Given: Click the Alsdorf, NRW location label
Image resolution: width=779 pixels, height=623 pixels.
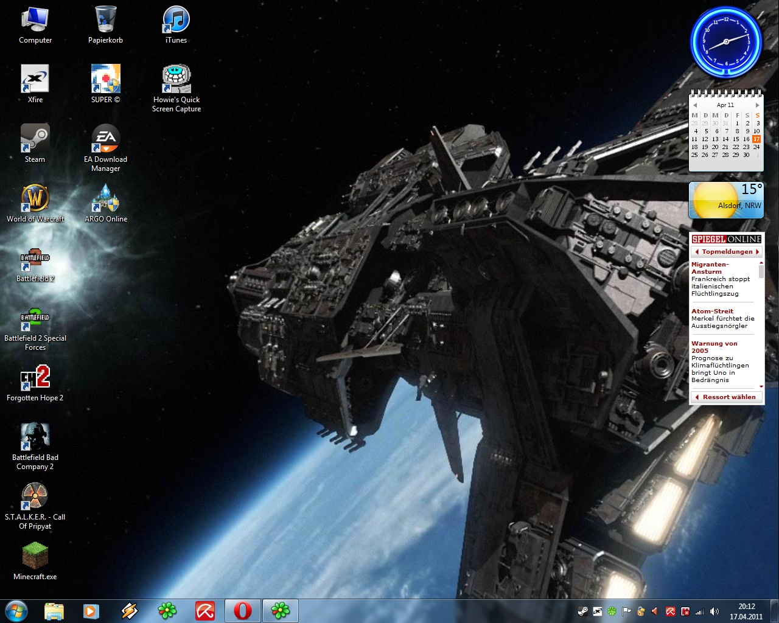Looking at the screenshot, I should pos(739,206).
